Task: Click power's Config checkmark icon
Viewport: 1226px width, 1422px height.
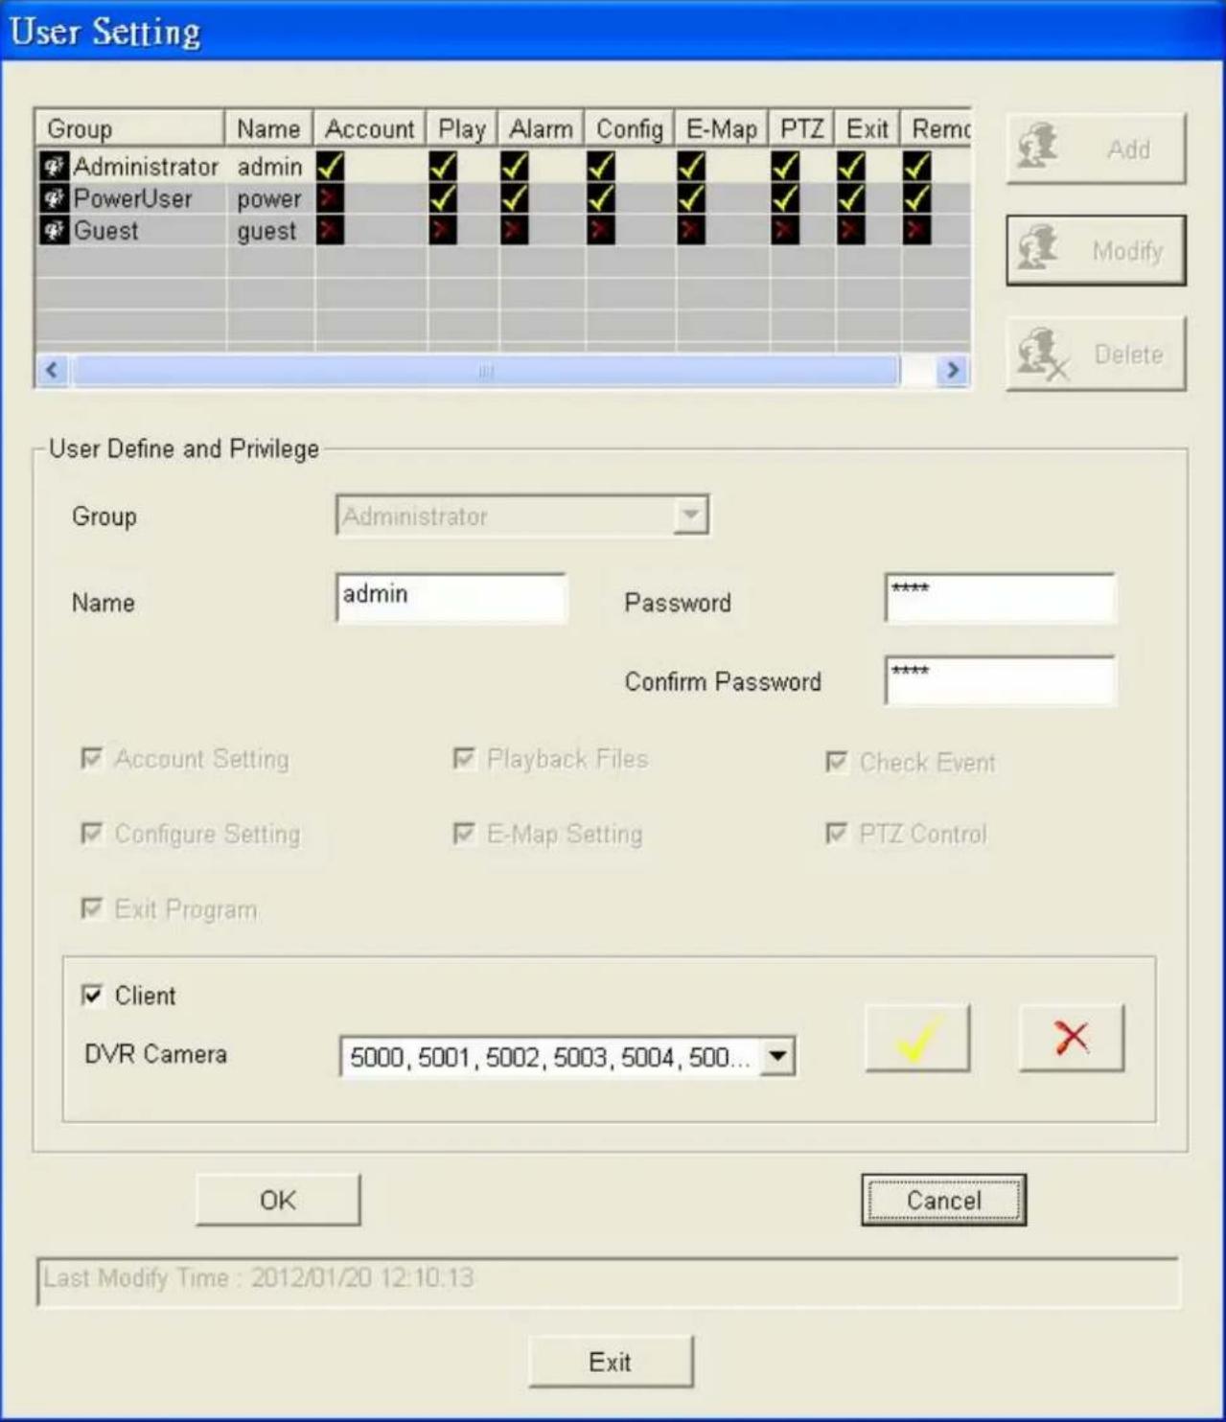Action: (601, 198)
